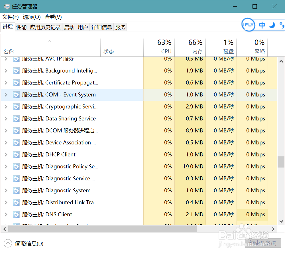This screenshot has height=254, width=285.
Task: Expand the Certificate Propagation service row
Action: (6, 82)
